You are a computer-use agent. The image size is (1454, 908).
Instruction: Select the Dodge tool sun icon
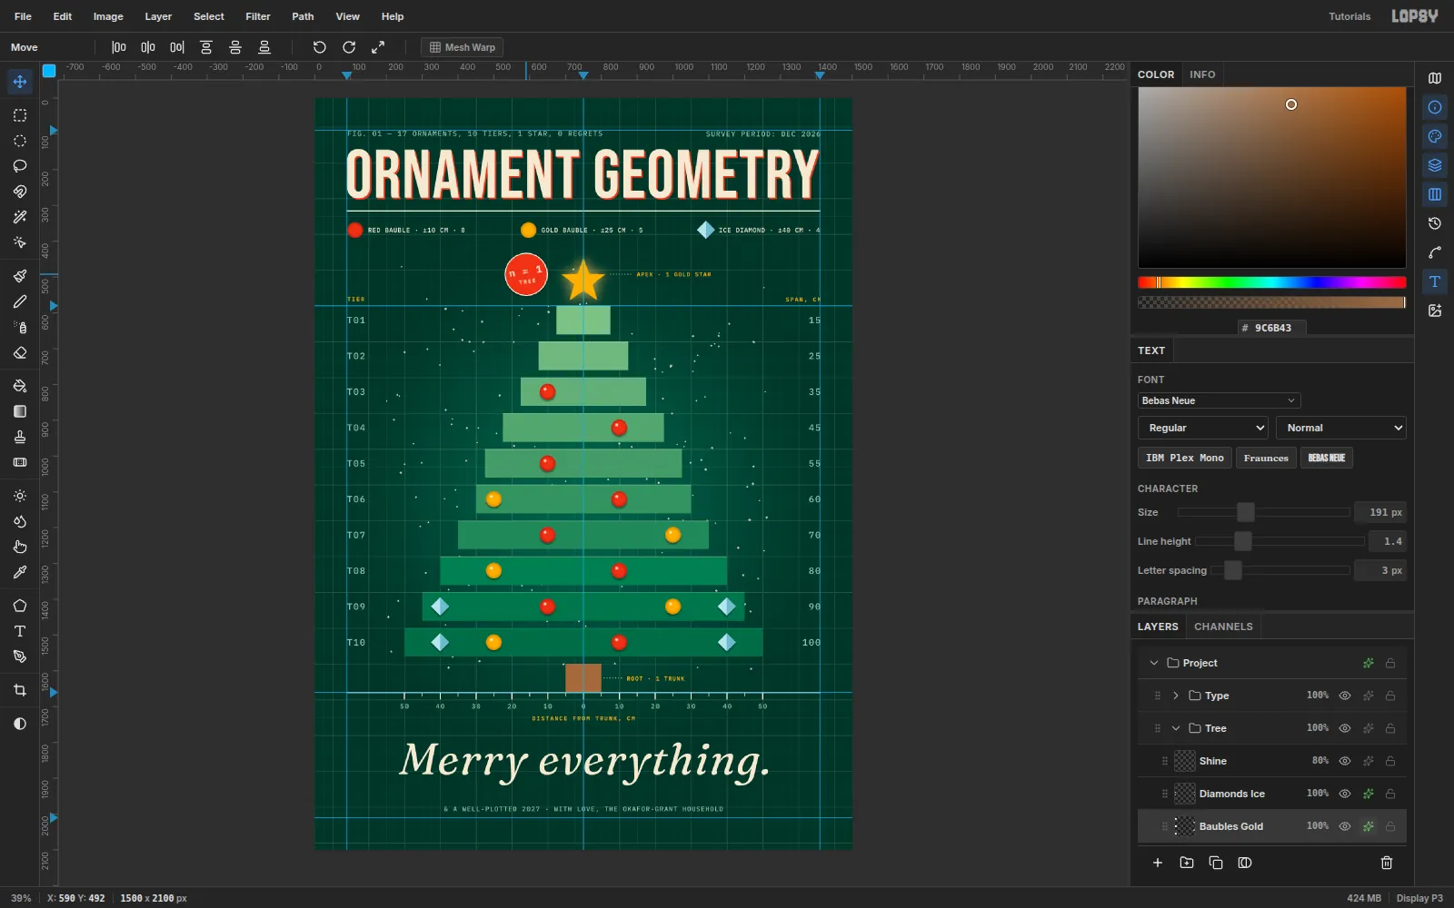pyautogui.click(x=20, y=496)
